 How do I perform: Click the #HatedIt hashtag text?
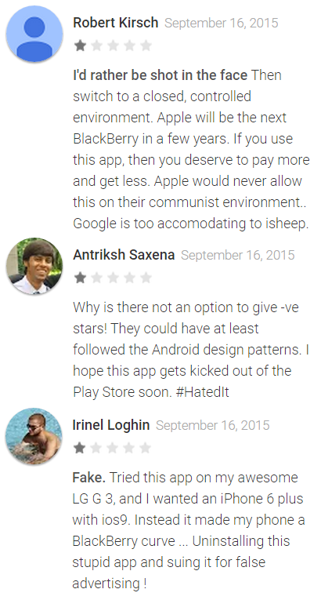[202, 392]
